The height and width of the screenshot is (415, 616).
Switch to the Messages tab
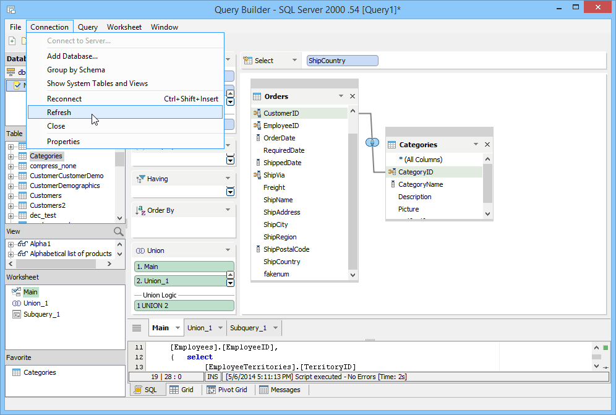(280, 390)
